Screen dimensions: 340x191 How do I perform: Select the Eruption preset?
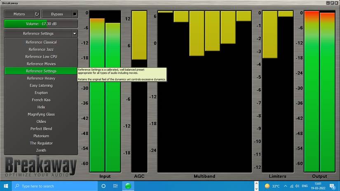(x=41, y=93)
